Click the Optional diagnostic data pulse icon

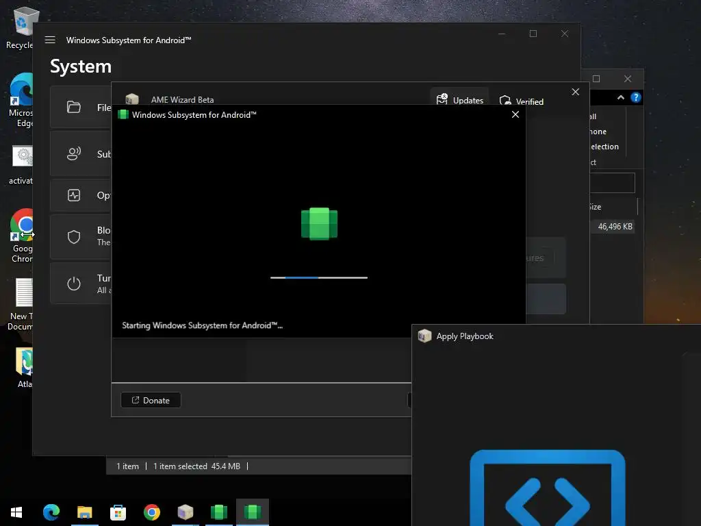(74, 195)
